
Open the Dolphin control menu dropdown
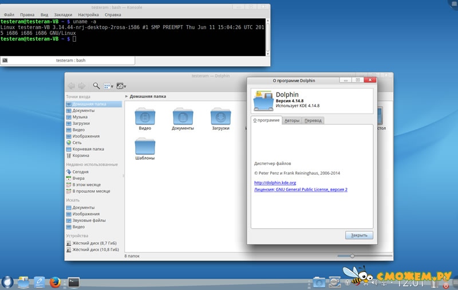point(121,86)
